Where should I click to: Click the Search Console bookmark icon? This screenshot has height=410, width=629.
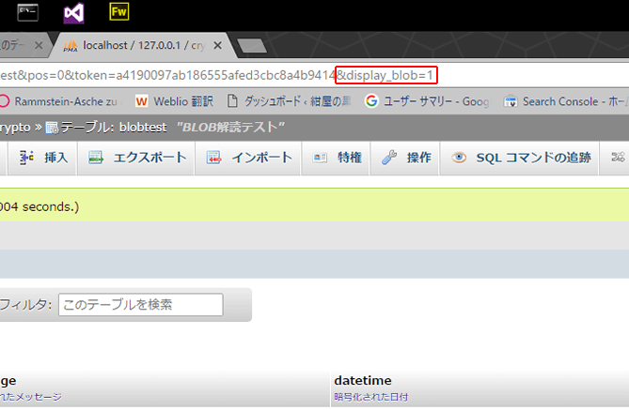[x=511, y=101]
